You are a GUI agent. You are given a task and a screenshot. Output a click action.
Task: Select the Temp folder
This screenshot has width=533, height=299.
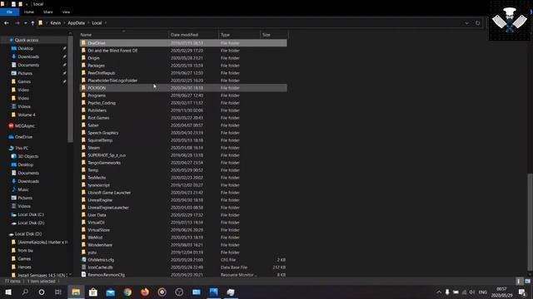point(183,169)
